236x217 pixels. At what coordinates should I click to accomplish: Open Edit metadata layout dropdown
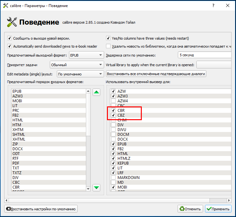click(x=80, y=74)
